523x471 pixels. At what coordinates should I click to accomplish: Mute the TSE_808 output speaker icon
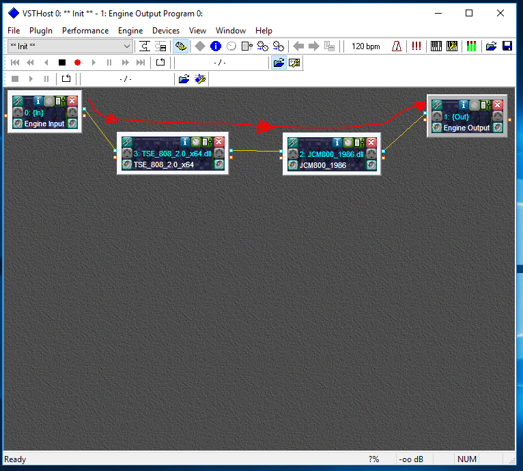(x=218, y=165)
